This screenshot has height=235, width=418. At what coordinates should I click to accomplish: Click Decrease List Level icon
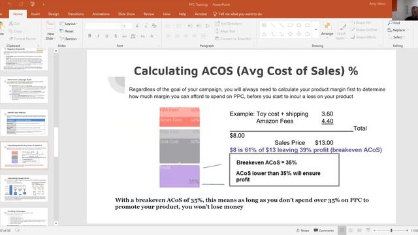[x=190, y=26]
